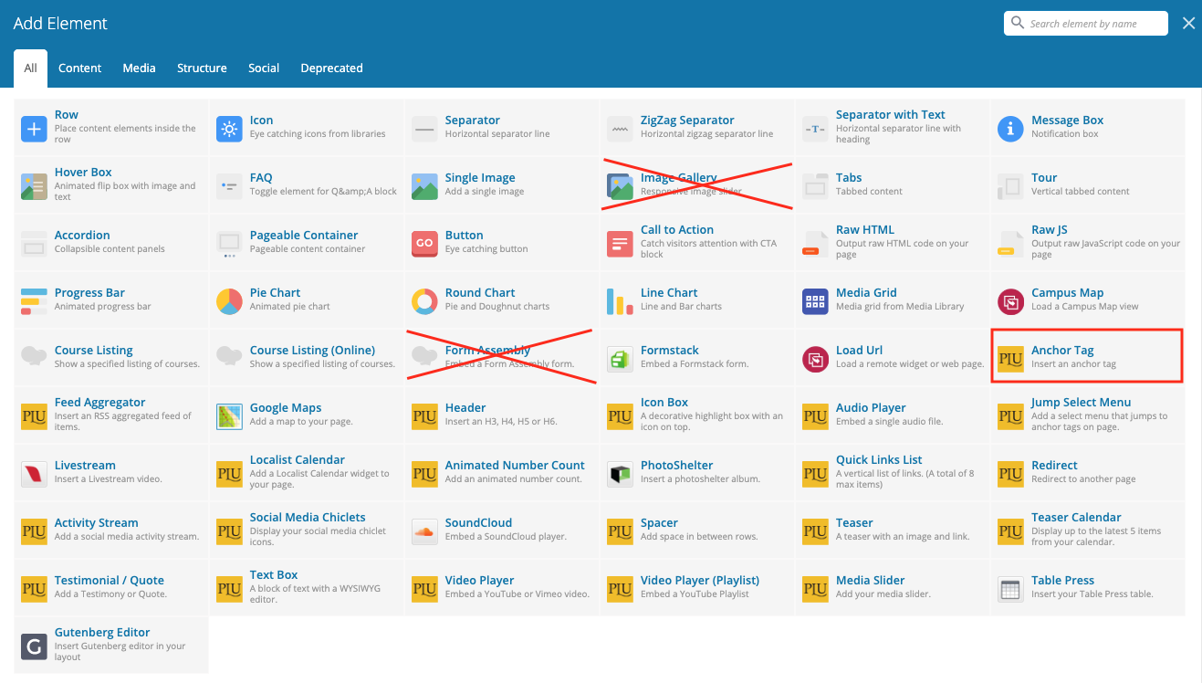
Task: Insert the Header element
Action: click(x=502, y=416)
